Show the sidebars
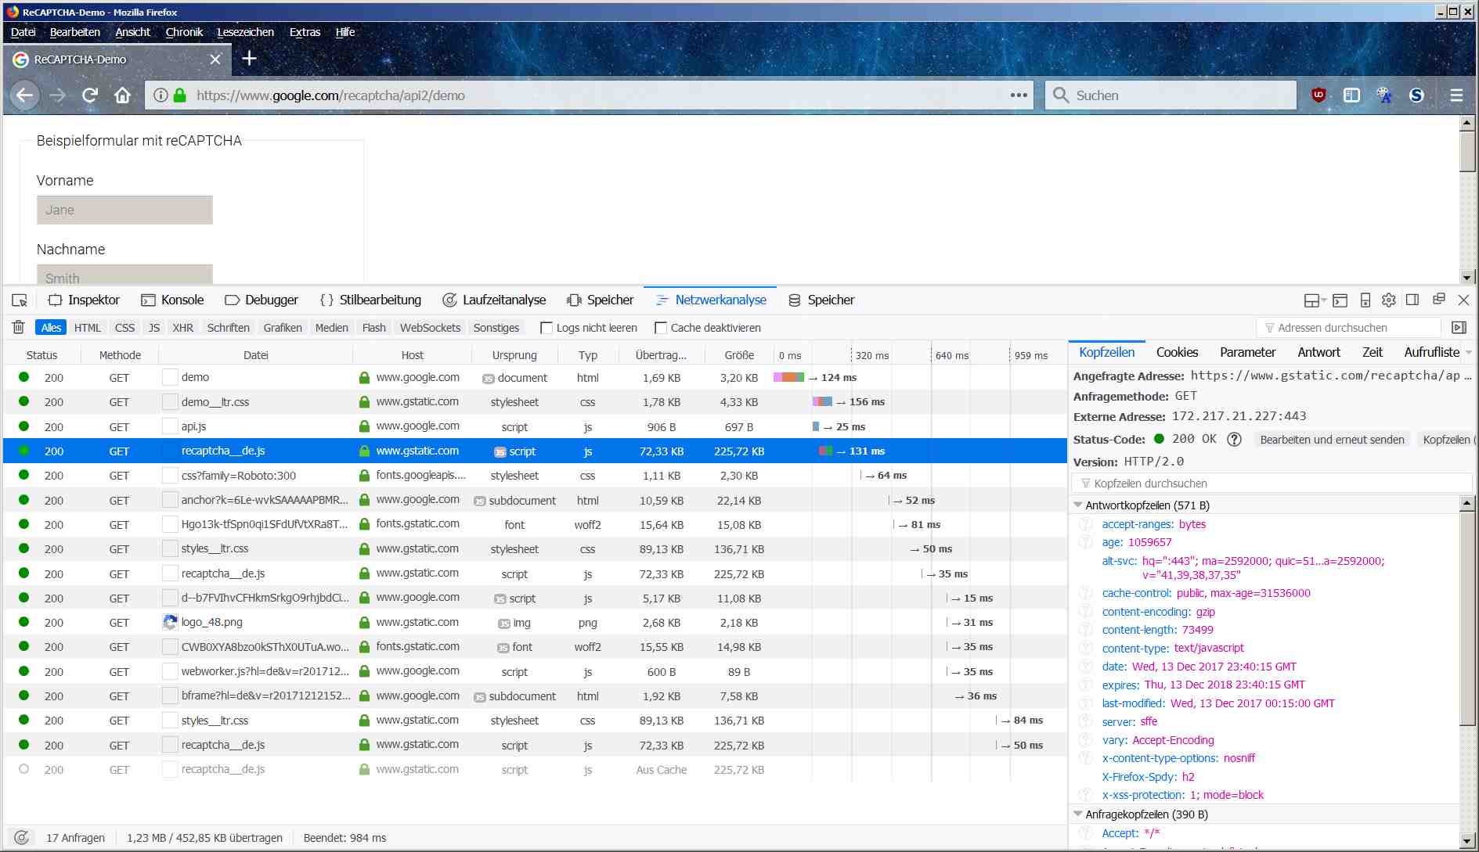The height and width of the screenshot is (852, 1479). click(x=1351, y=95)
